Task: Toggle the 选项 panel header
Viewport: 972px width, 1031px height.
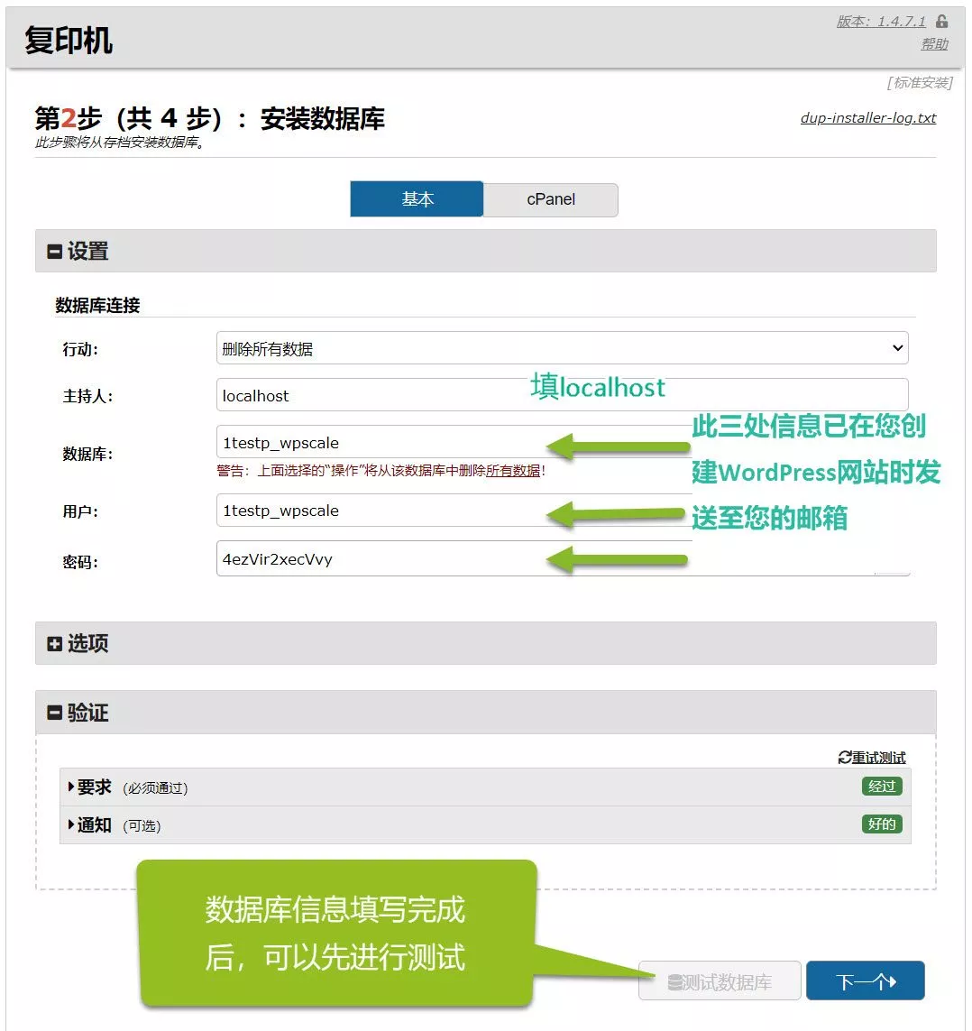Action: (485, 643)
